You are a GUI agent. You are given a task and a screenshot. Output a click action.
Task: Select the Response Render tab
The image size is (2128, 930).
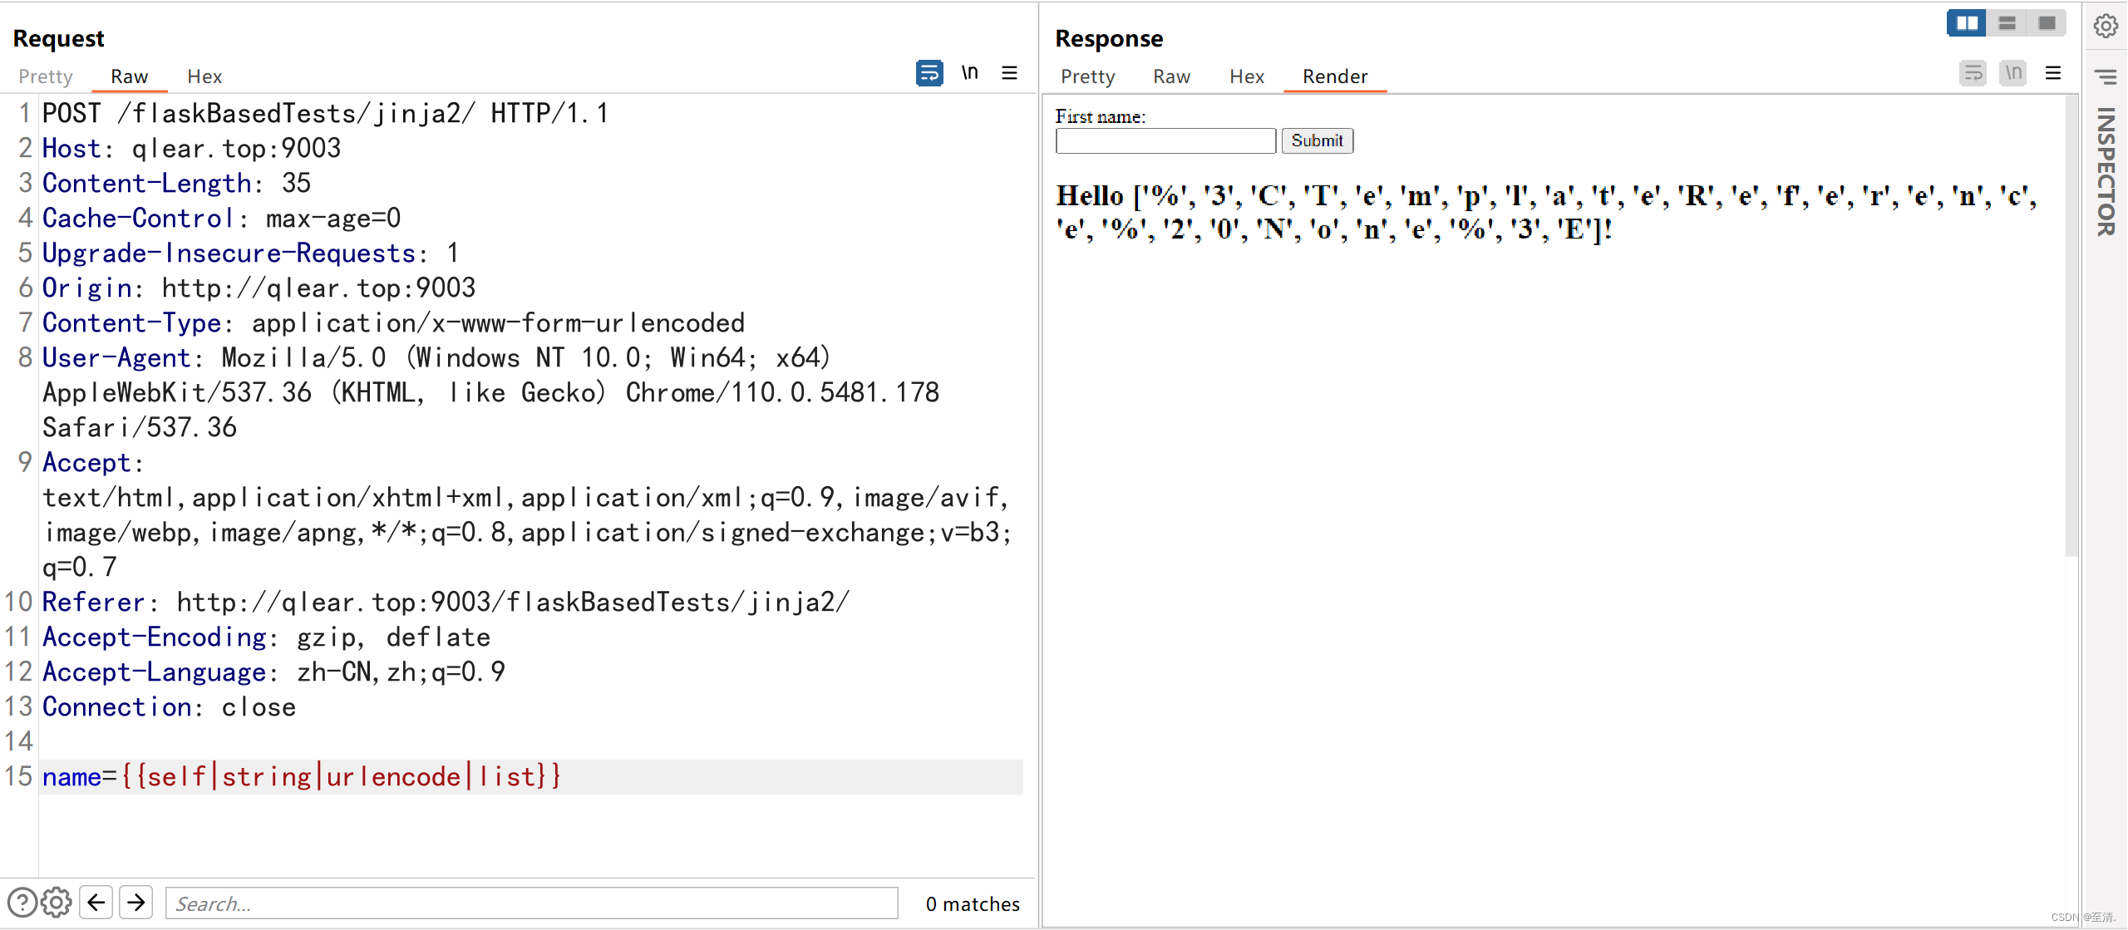click(x=1335, y=76)
